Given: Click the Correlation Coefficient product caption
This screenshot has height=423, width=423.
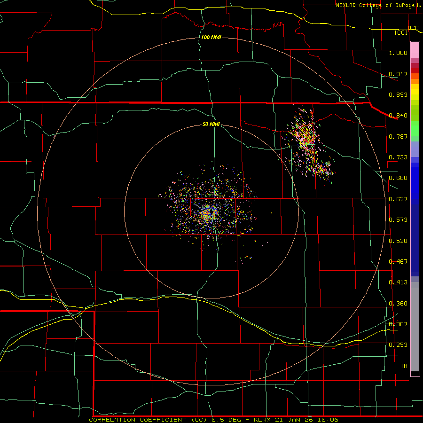Looking at the screenshot, I should [214, 420].
